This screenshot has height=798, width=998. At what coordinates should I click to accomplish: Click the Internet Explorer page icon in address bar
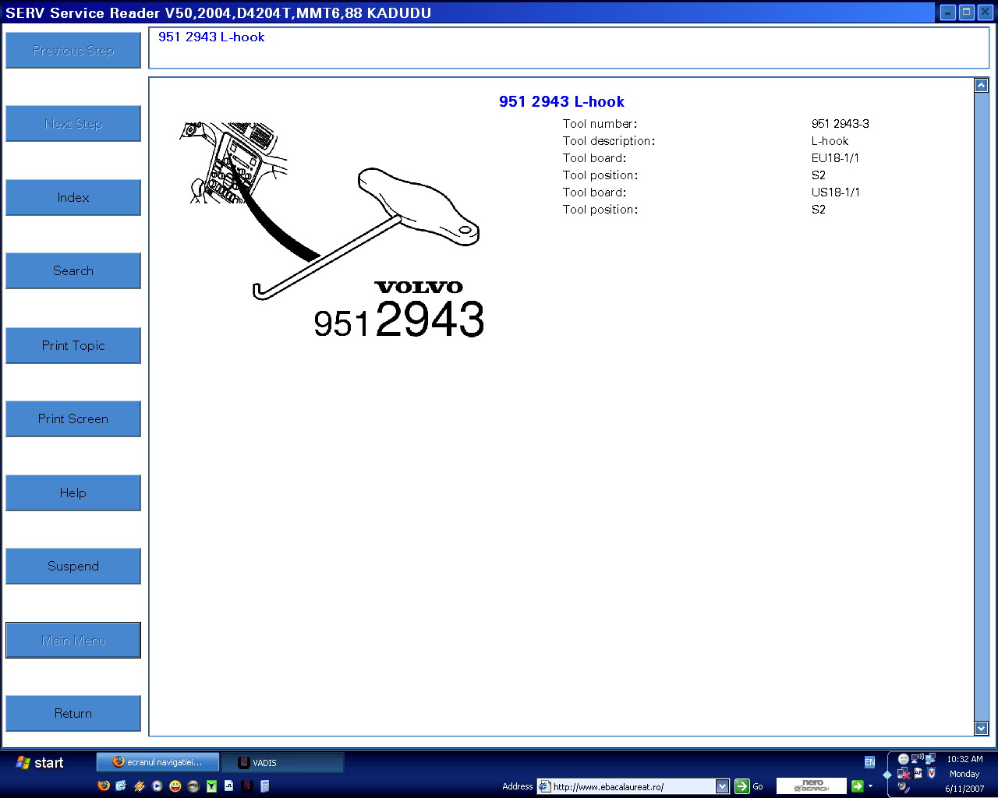[x=545, y=786]
